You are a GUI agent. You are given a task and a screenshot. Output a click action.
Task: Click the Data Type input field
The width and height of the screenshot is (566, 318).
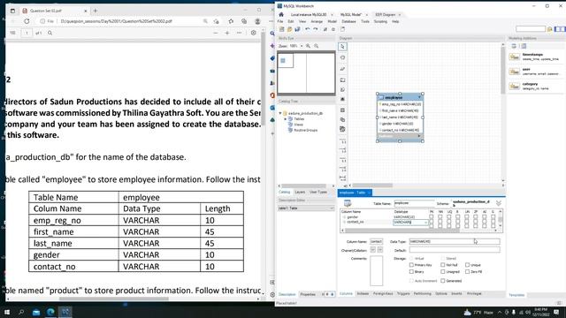(455, 241)
